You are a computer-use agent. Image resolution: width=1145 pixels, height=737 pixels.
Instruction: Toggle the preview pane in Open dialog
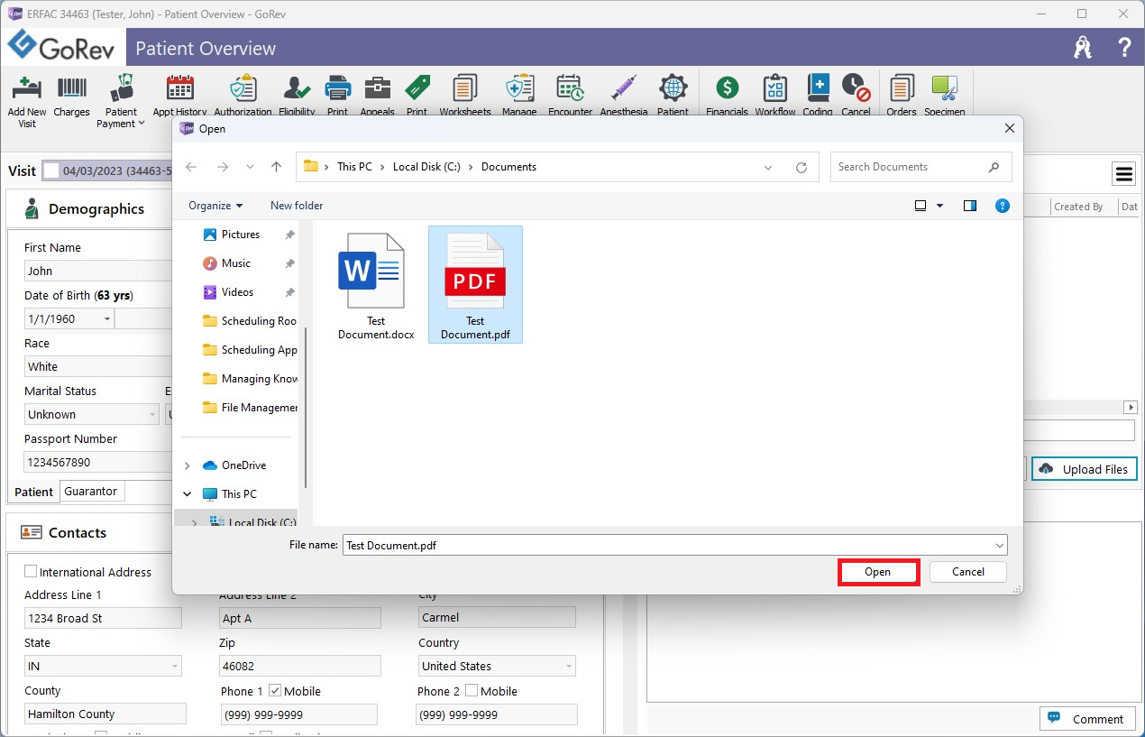(970, 206)
